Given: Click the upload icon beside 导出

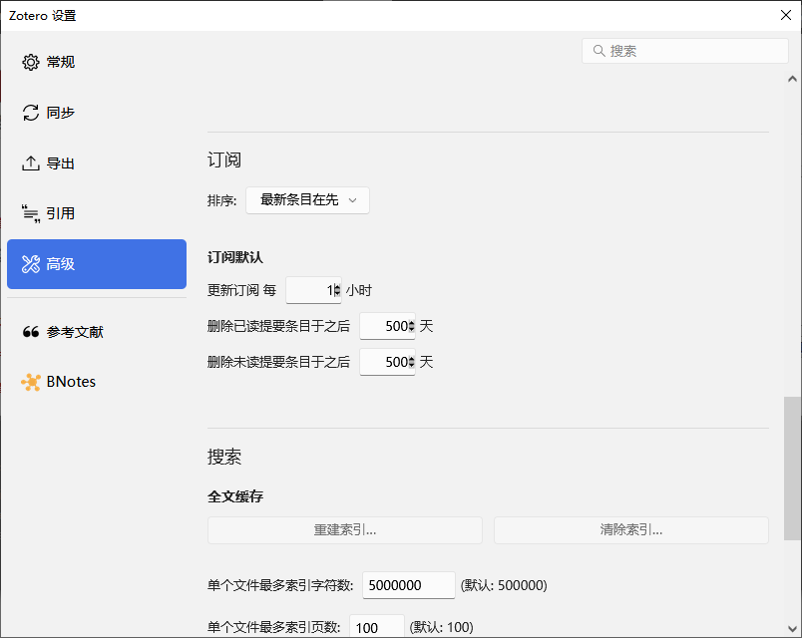Looking at the screenshot, I should tap(31, 163).
